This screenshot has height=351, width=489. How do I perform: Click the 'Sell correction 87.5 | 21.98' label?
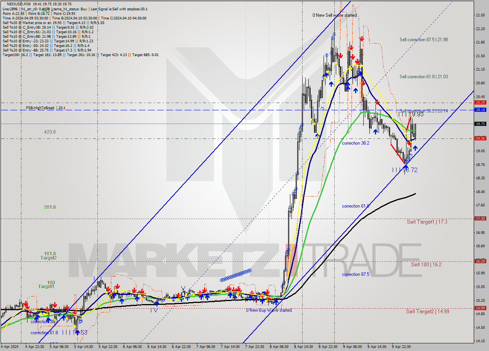coord(424,40)
